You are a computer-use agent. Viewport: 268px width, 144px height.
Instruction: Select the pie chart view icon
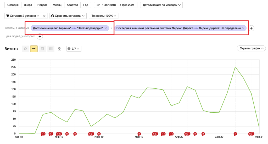[25, 49]
